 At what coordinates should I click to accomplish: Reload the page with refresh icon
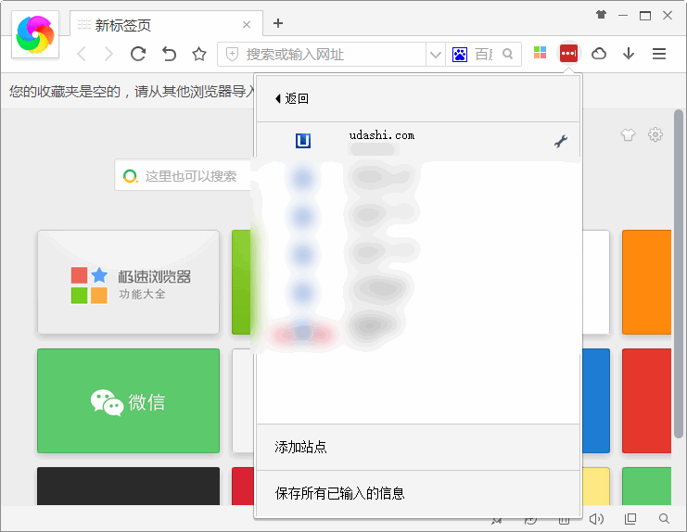(x=138, y=54)
